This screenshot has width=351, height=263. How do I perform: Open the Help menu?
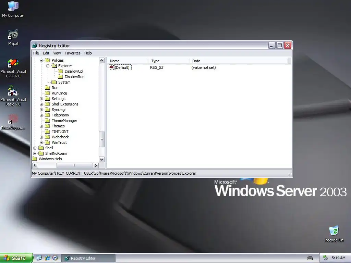coord(88,53)
